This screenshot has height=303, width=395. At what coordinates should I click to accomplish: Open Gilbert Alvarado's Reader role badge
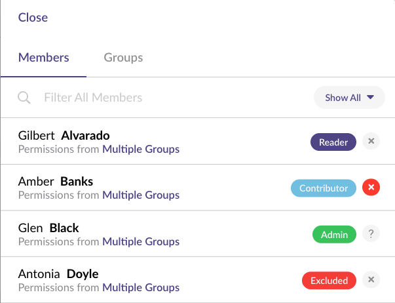tap(333, 142)
